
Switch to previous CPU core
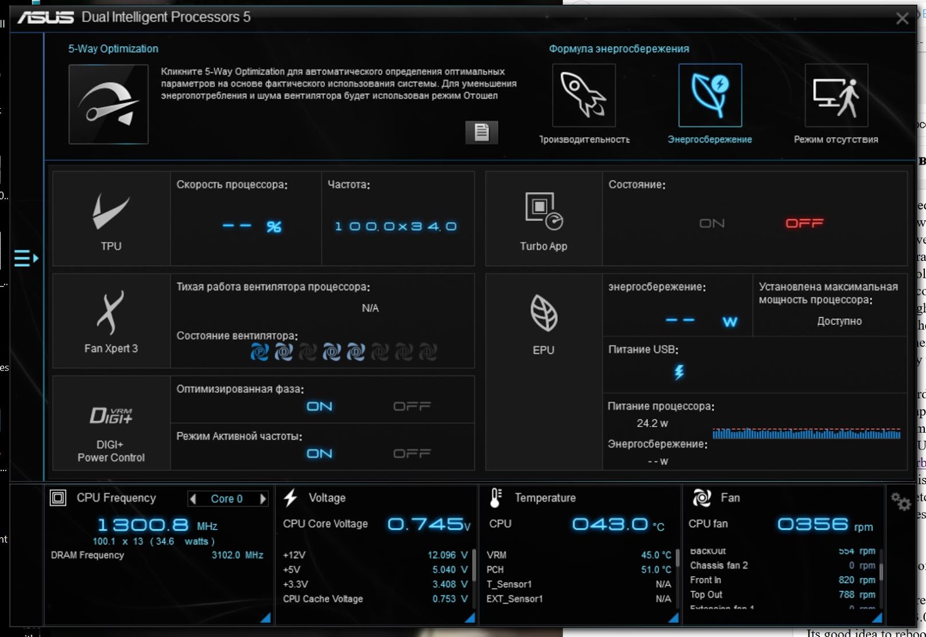point(193,499)
